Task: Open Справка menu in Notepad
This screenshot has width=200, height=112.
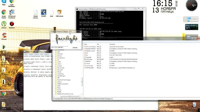Action: click(46, 54)
